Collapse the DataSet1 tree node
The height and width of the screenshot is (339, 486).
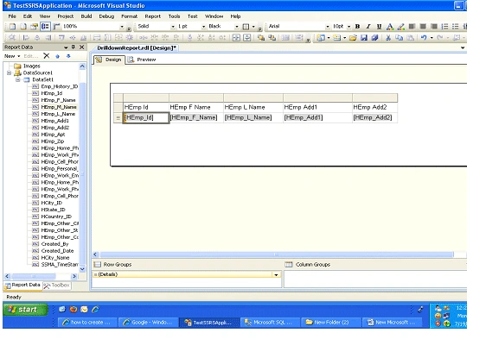click(18, 80)
